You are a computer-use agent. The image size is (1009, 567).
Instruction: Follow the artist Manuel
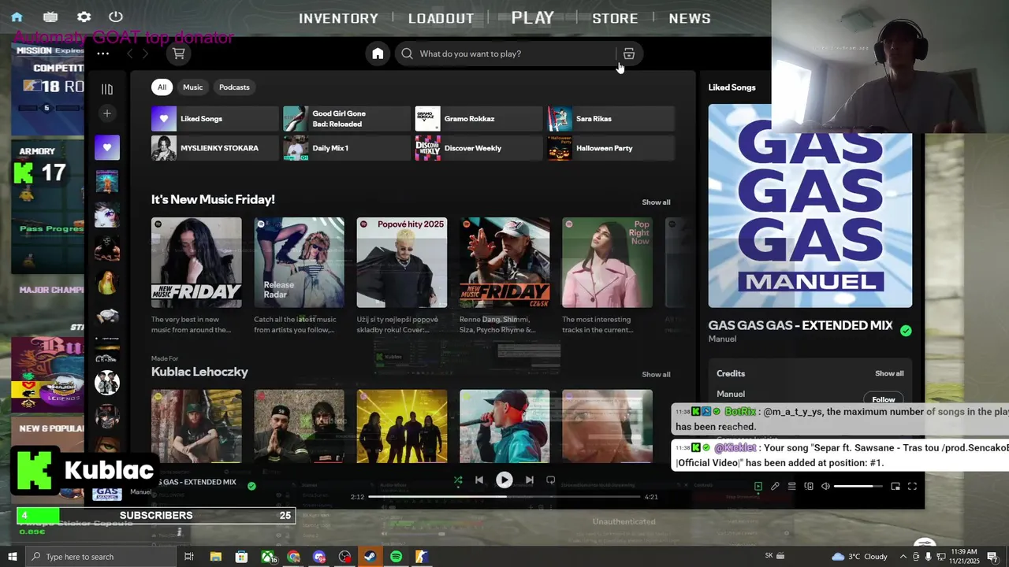pyautogui.click(x=883, y=398)
